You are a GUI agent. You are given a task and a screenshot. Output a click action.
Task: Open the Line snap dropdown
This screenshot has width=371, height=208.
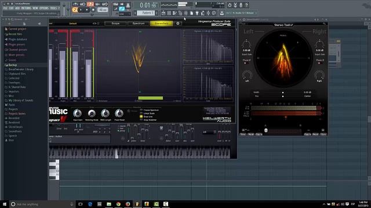pos(125,14)
